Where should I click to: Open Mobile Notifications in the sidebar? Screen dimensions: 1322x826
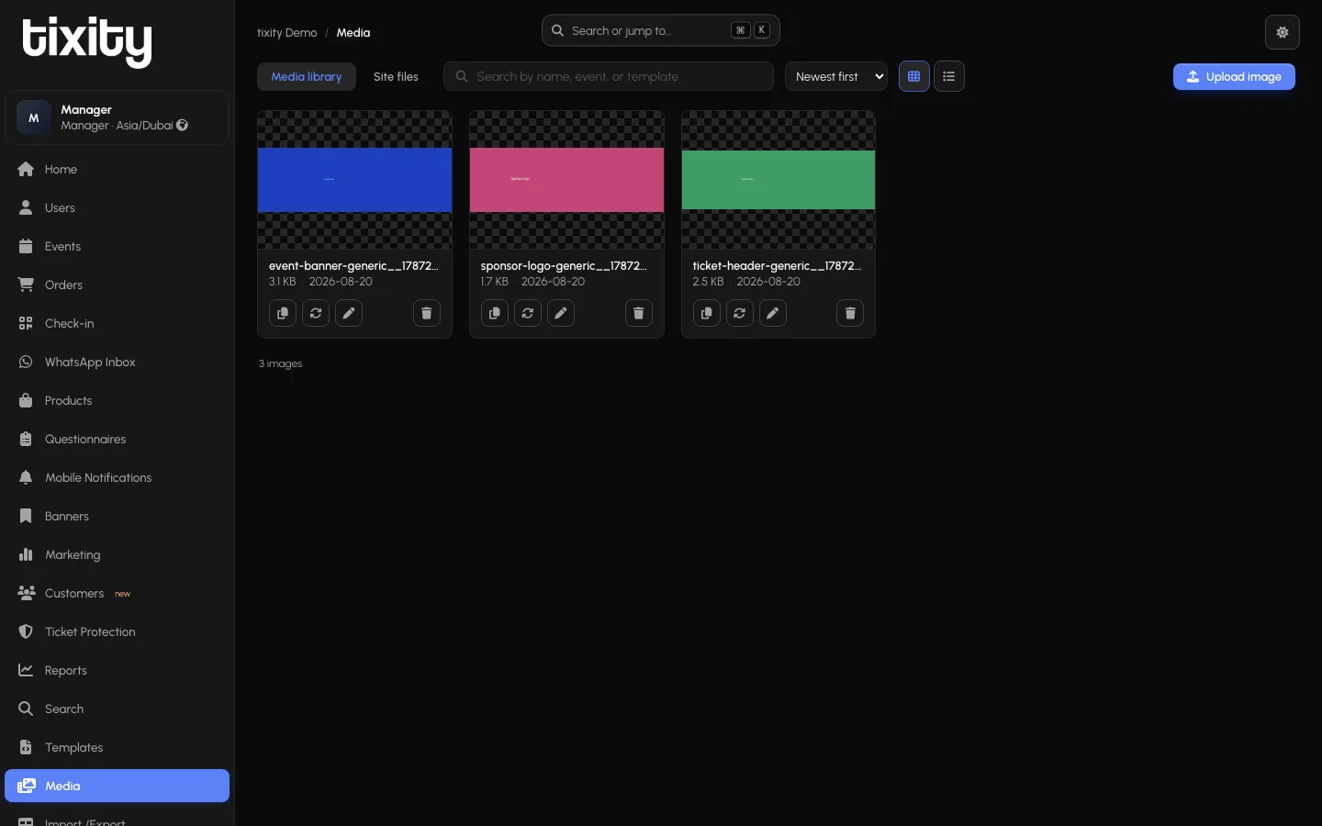tap(117, 477)
